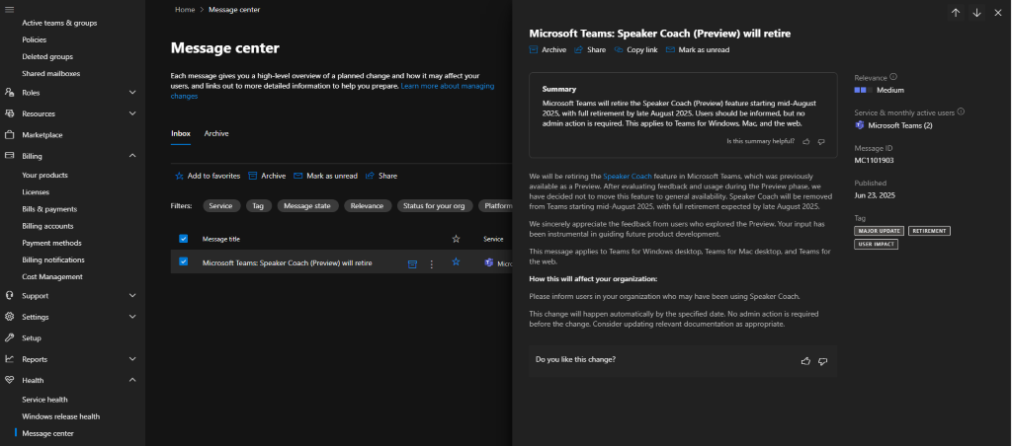Collapse the Health section chevron
Viewport: 1012px width, 446px height.
tap(132, 380)
